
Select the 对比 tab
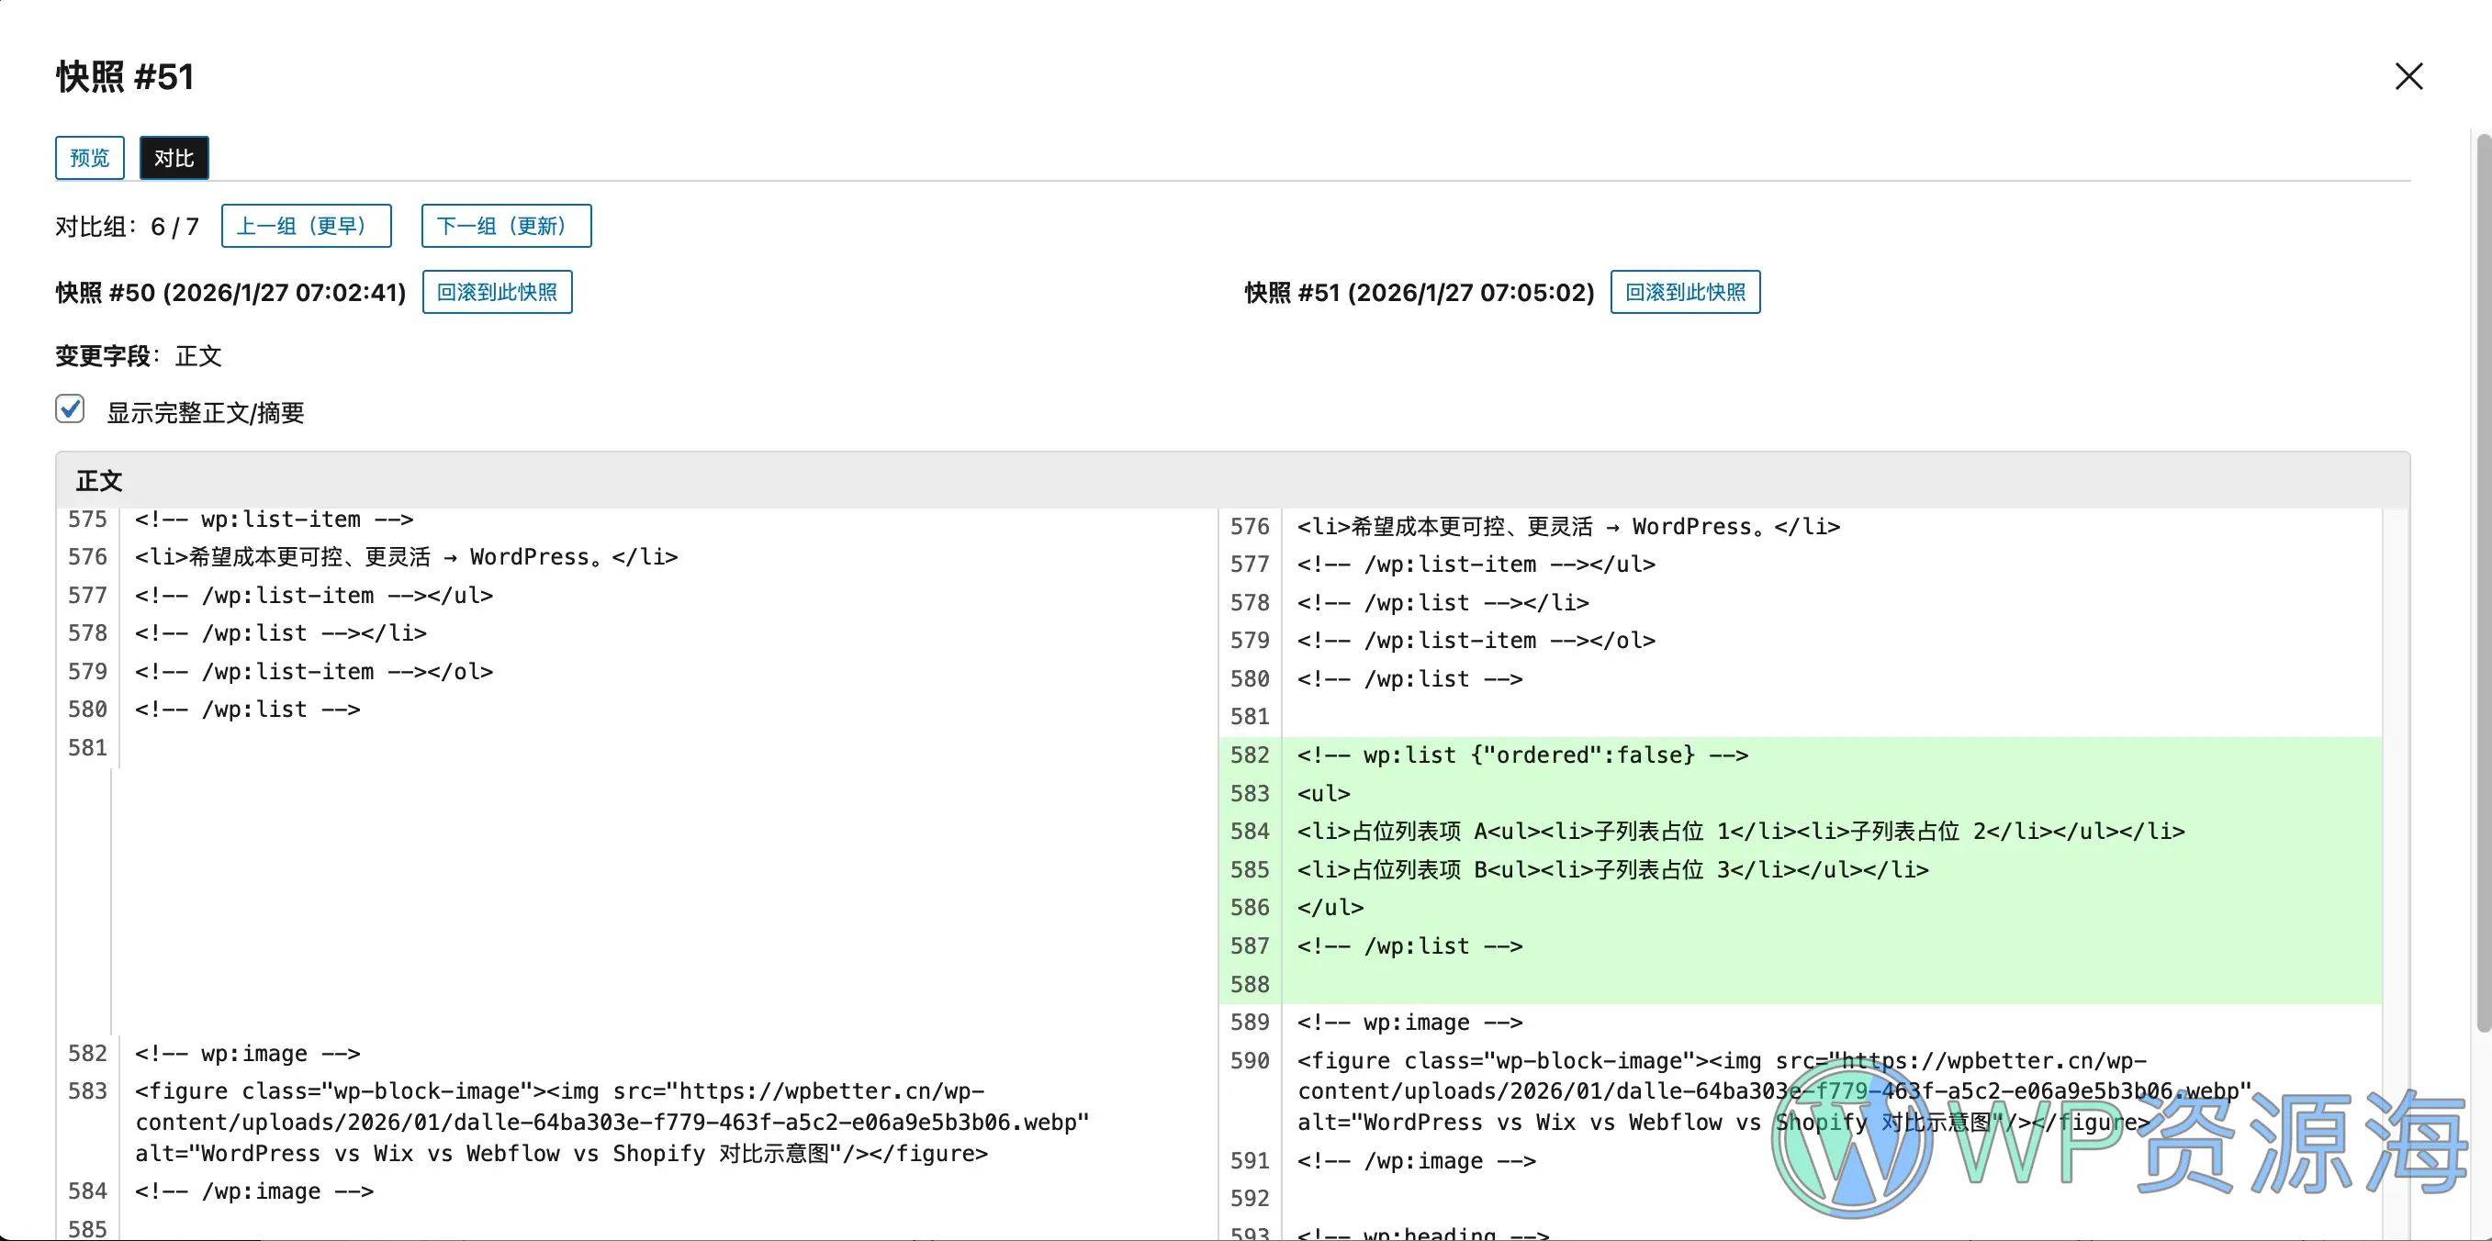click(174, 158)
